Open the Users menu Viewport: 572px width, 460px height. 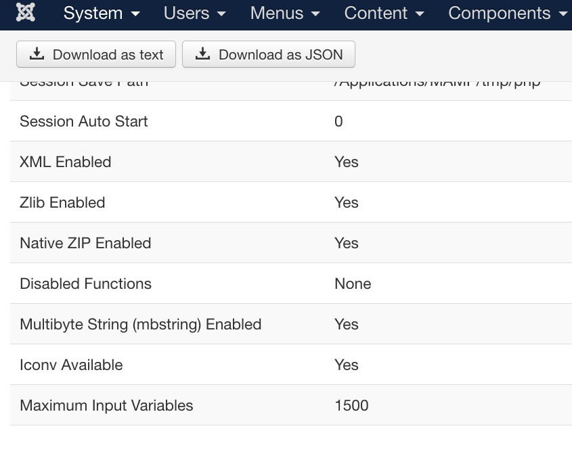195,14
